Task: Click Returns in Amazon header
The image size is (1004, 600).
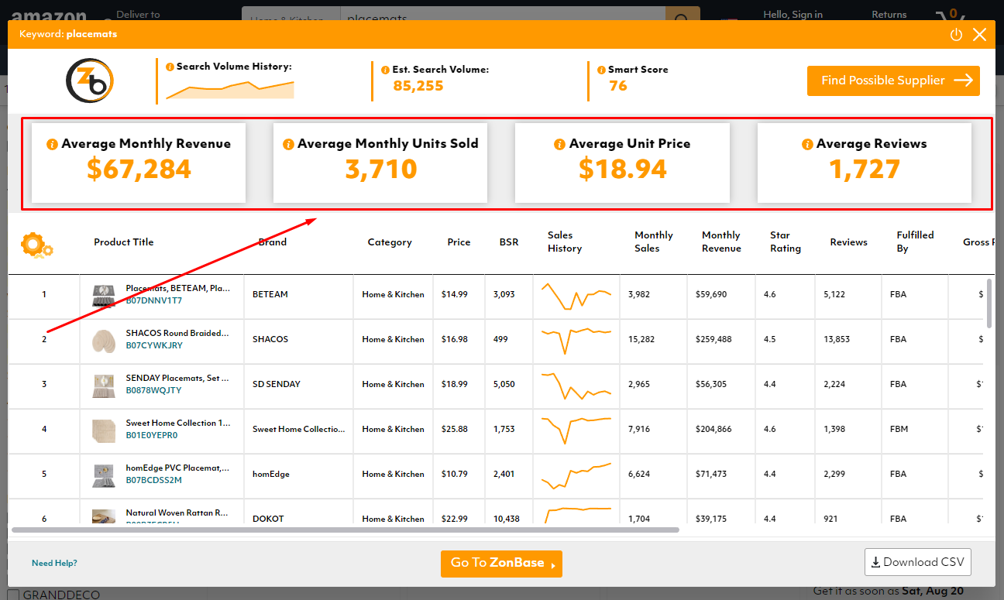Action: point(889,15)
